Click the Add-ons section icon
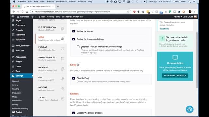This screenshot has width=209, height=117. 63,89
